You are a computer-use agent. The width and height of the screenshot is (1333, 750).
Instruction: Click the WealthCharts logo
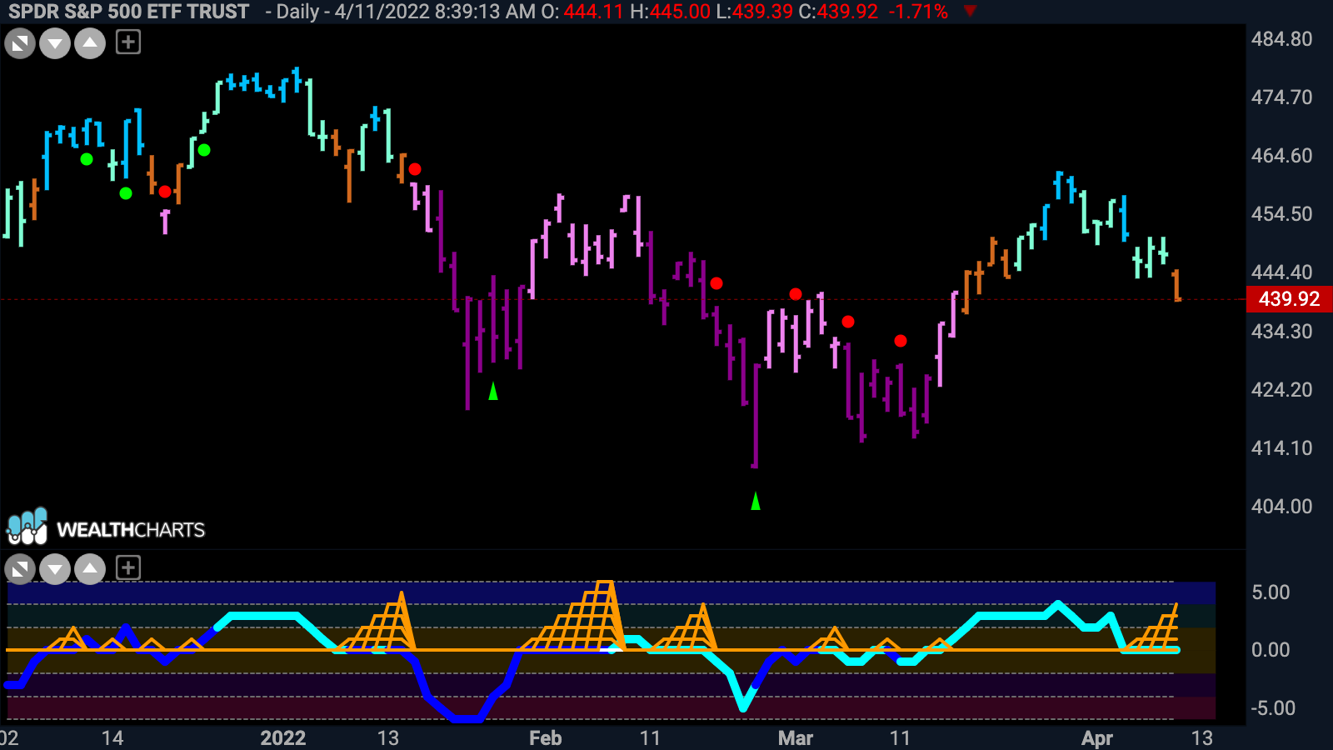(106, 527)
